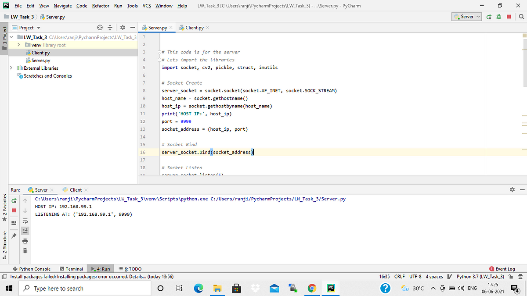Expand the venv library root folder

pos(19,45)
